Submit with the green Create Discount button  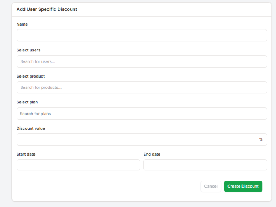tap(243, 186)
